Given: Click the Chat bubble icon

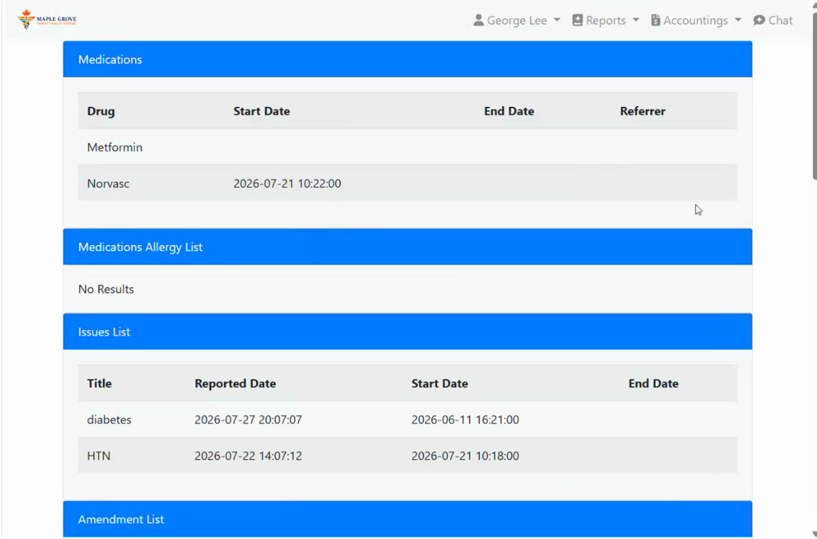Looking at the screenshot, I should (x=759, y=20).
